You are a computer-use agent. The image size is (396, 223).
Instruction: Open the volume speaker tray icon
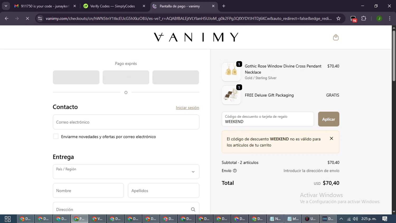click(x=355, y=219)
